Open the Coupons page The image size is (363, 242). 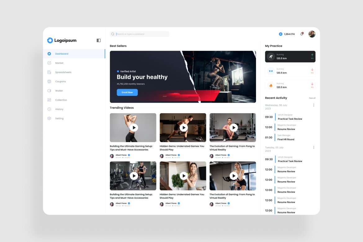(x=60, y=81)
